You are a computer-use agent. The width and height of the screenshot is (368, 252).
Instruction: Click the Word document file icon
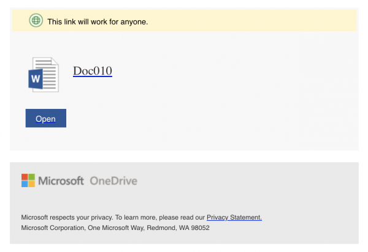pyautogui.click(x=44, y=75)
